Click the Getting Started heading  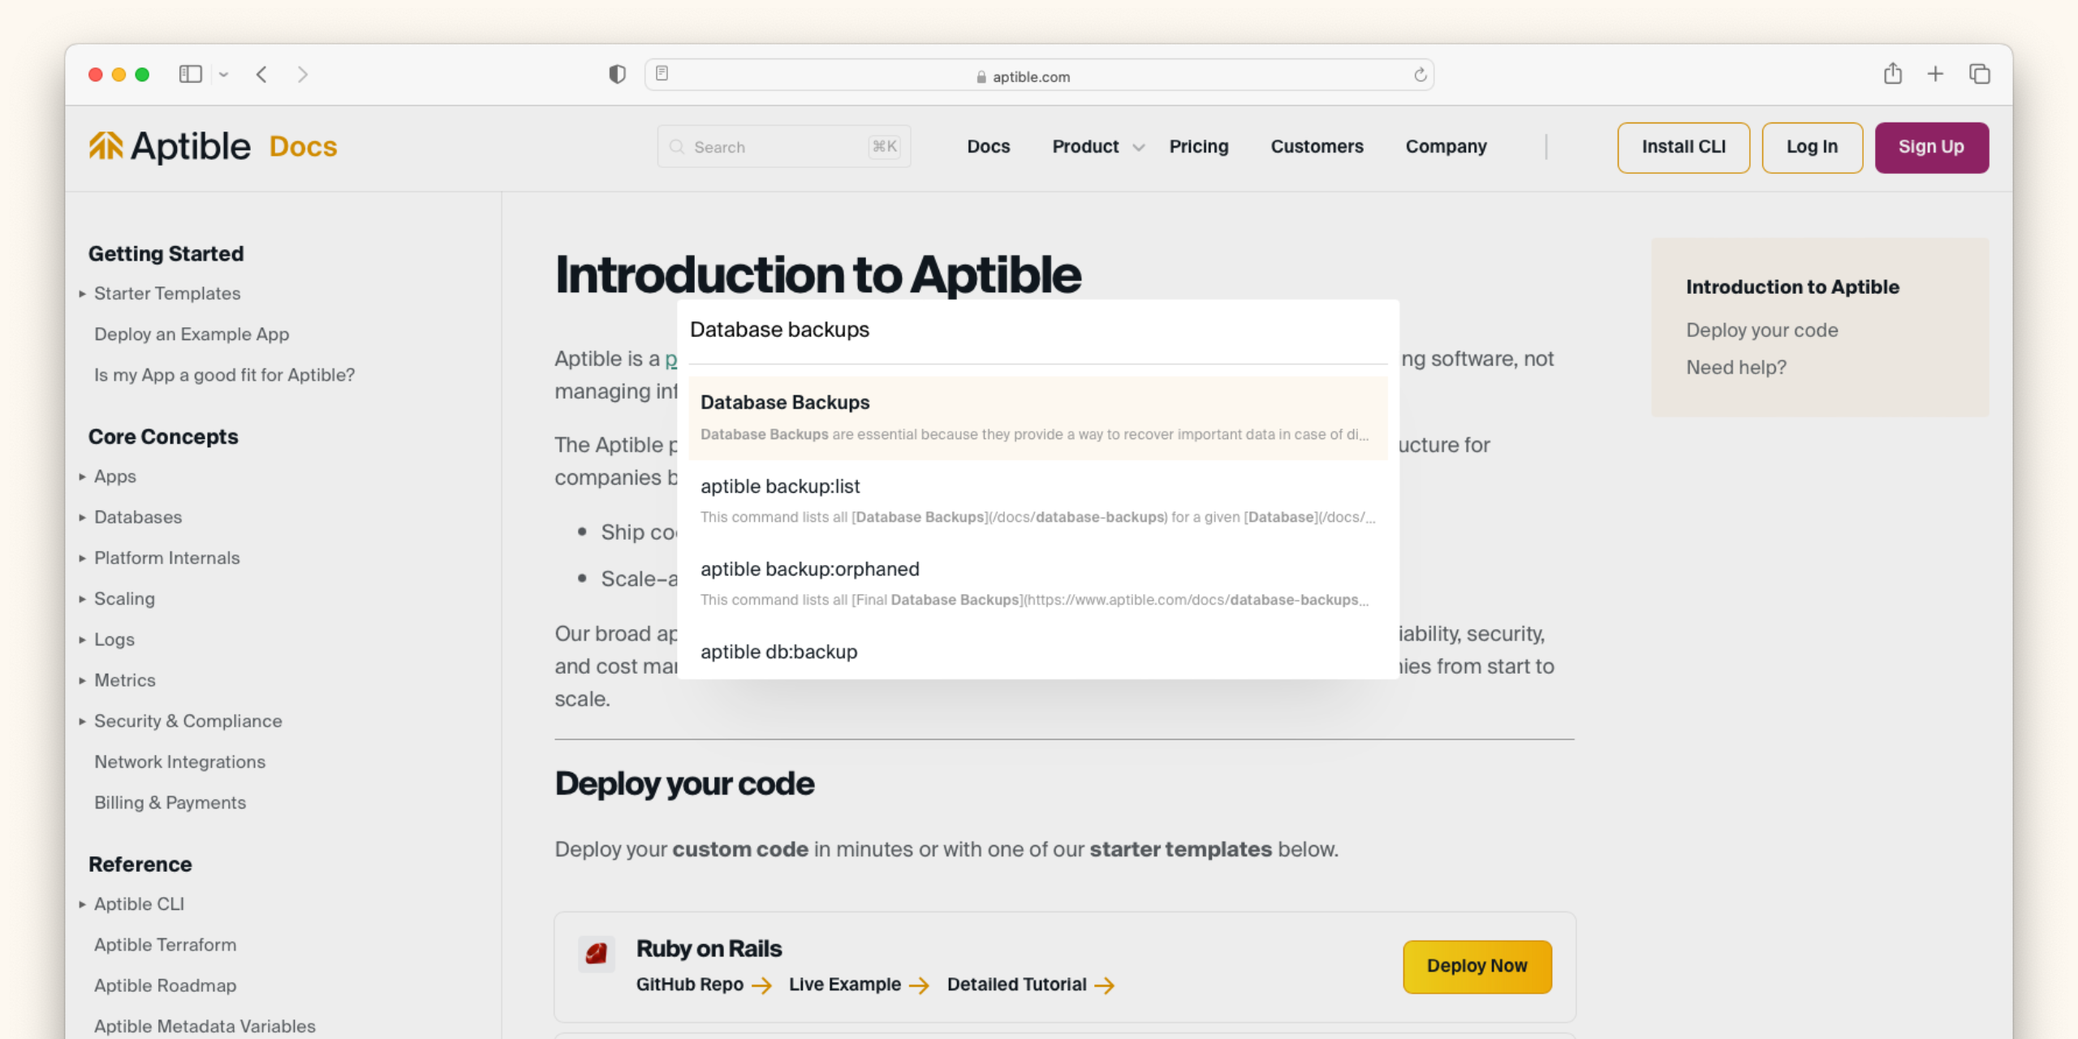(x=166, y=254)
